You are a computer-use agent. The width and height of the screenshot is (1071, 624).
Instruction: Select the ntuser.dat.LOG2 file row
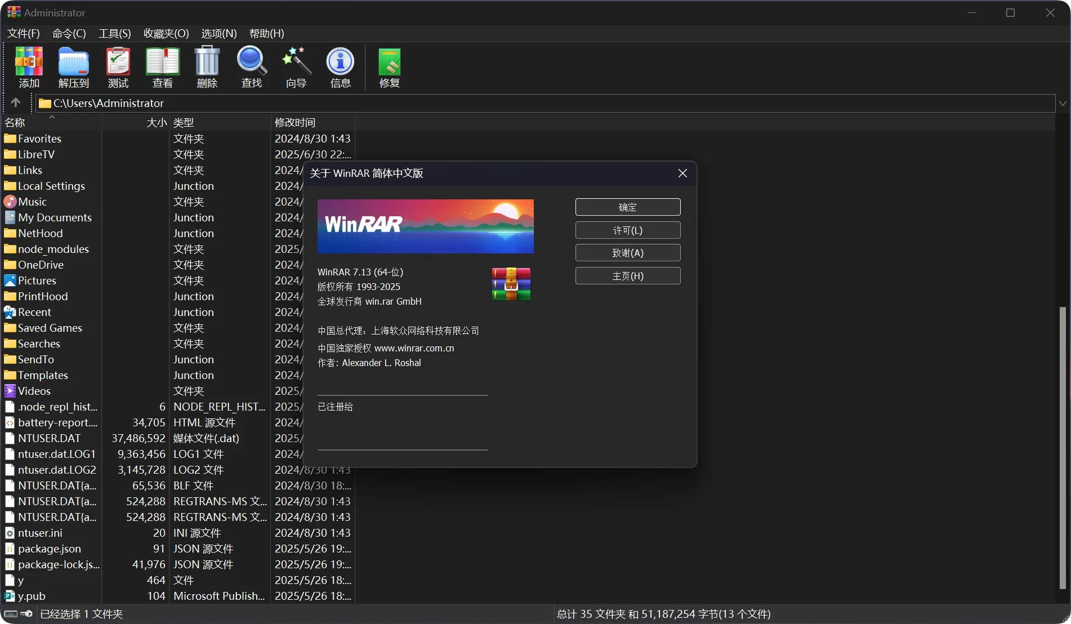coord(178,470)
